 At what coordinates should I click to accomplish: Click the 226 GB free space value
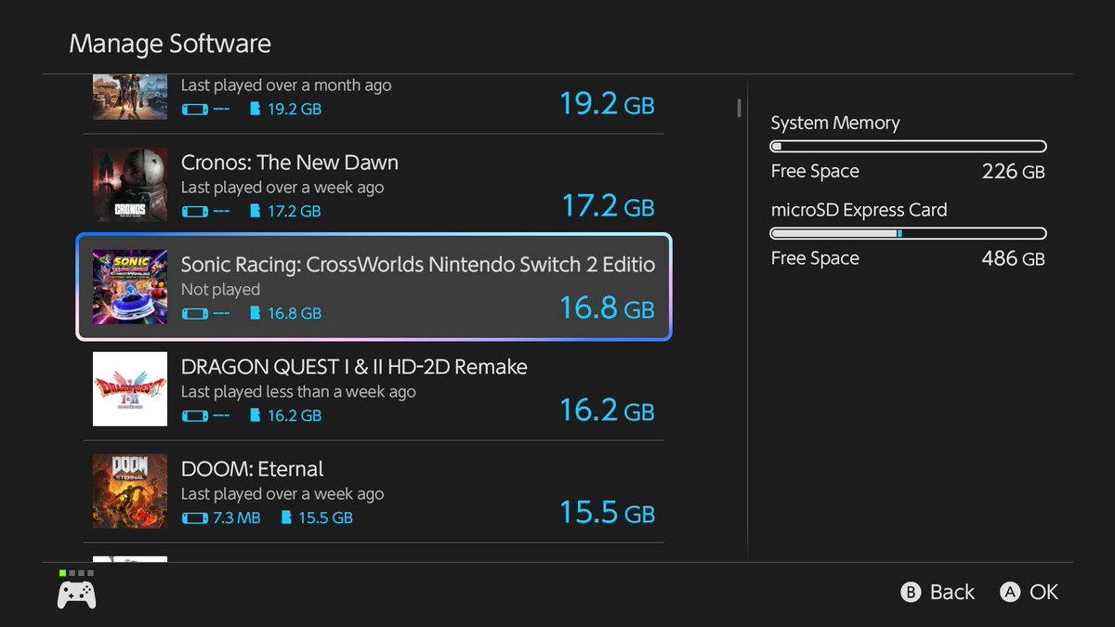(1014, 171)
